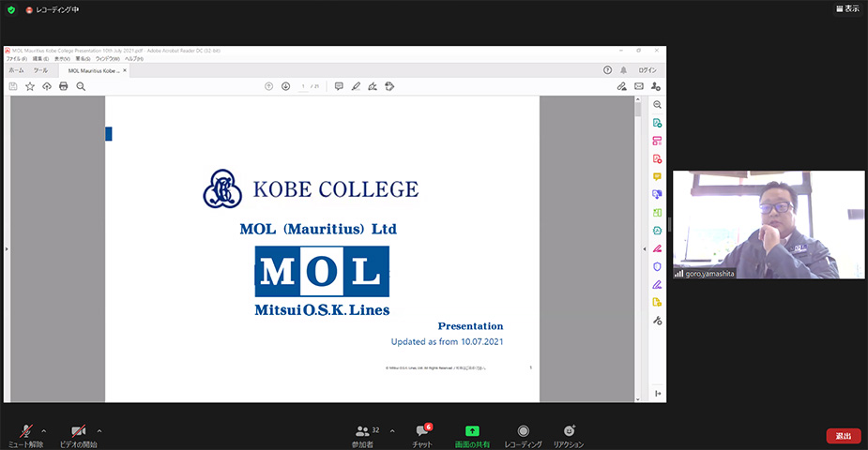Click the green encryption shield icon
Image resolution: width=868 pixels, height=450 pixels.
pyautogui.click(x=11, y=10)
